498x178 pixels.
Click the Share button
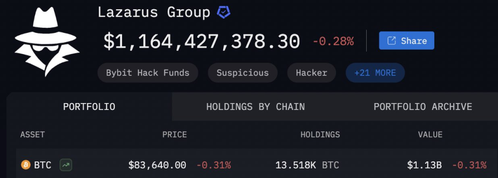(x=407, y=40)
